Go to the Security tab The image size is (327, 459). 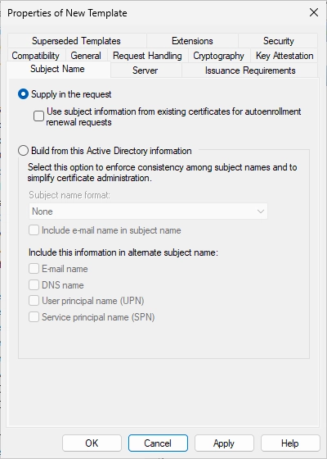[278, 41]
